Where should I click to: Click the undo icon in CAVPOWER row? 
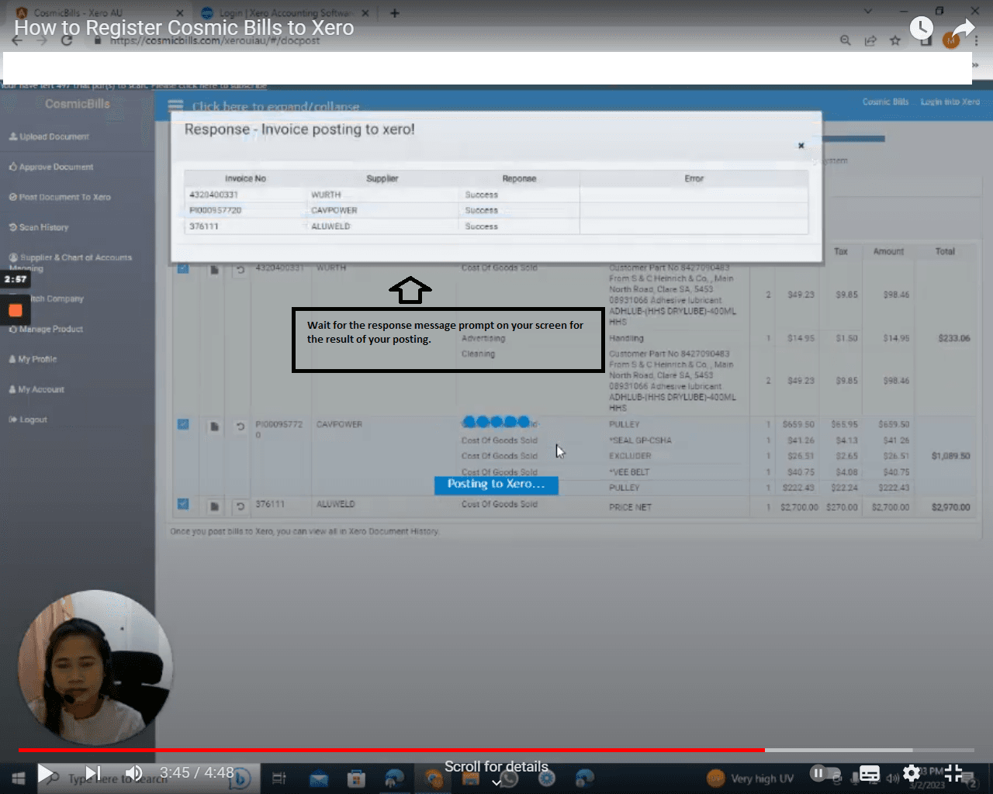pyautogui.click(x=240, y=426)
